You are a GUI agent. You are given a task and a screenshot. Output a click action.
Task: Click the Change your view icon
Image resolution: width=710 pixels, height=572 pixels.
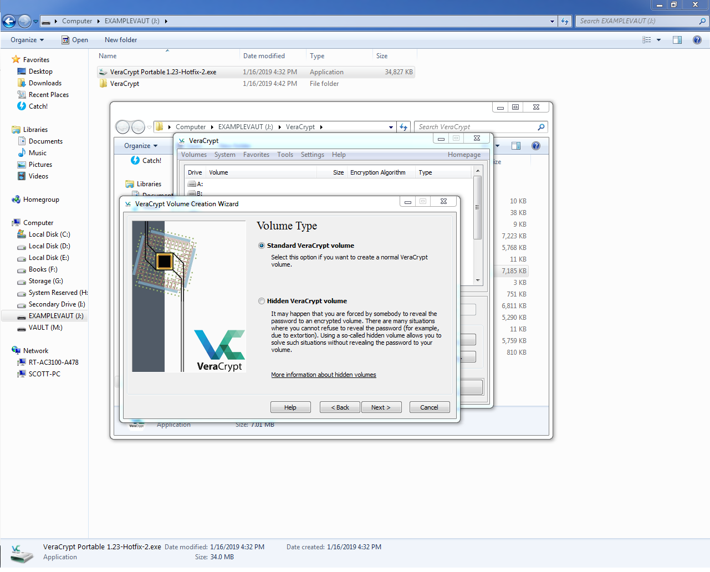click(x=647, y=40)
